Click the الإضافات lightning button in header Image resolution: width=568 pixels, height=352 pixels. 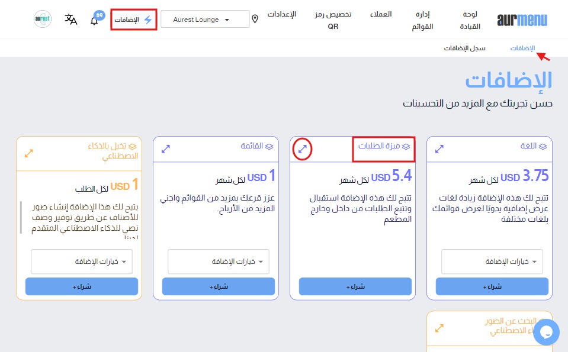[134, 20]
